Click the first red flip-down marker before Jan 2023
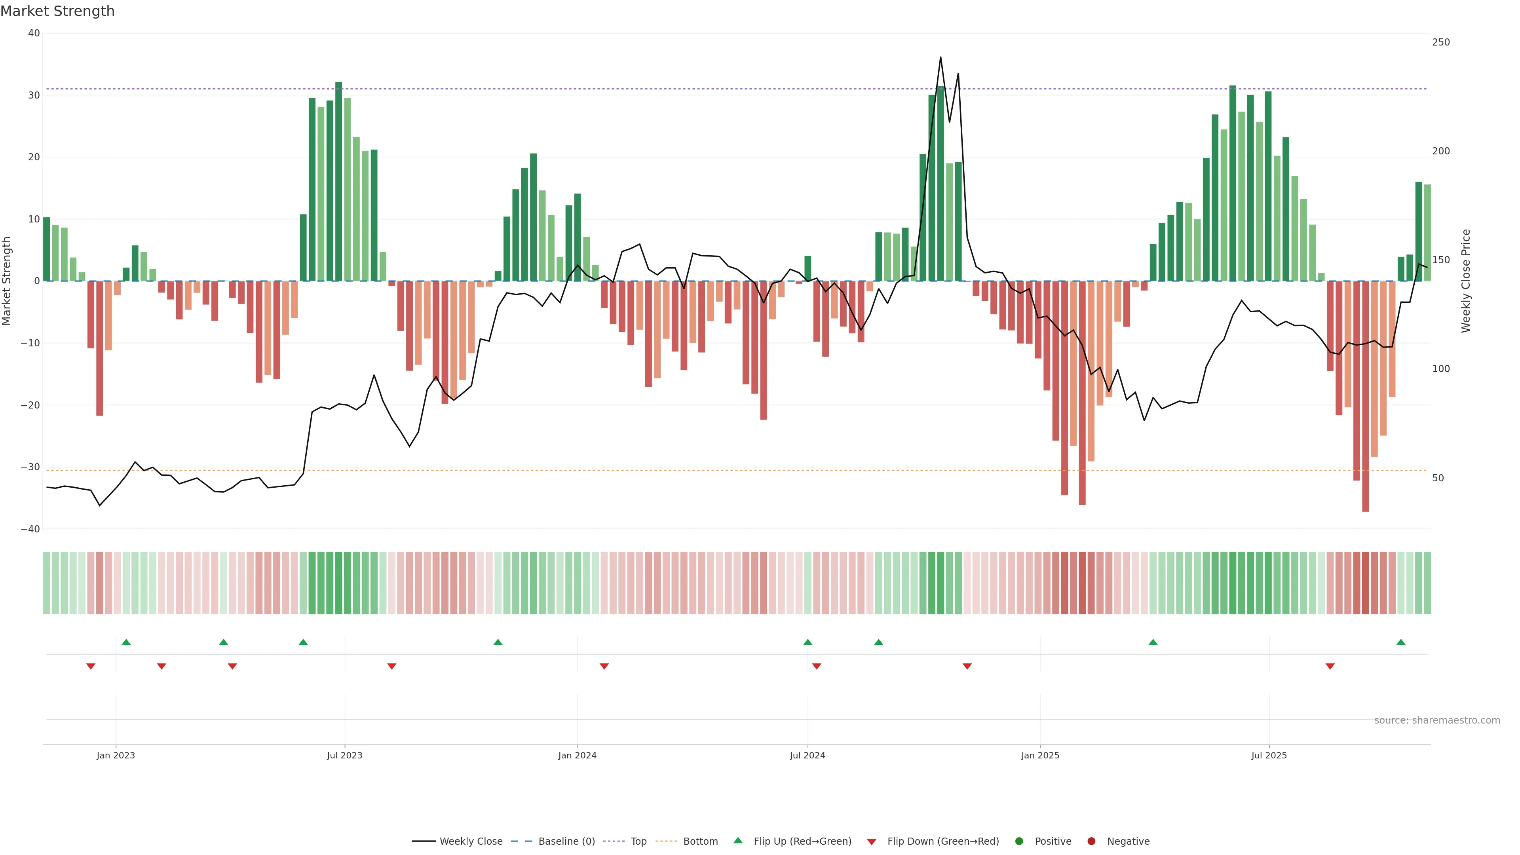This screenshot has height=855, width=1520. tap(91, 666)
